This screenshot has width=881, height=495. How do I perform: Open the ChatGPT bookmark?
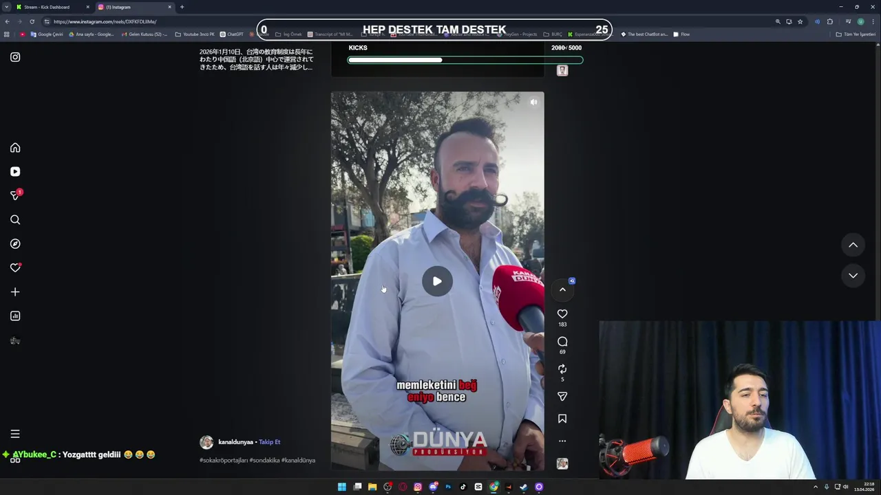232,34
